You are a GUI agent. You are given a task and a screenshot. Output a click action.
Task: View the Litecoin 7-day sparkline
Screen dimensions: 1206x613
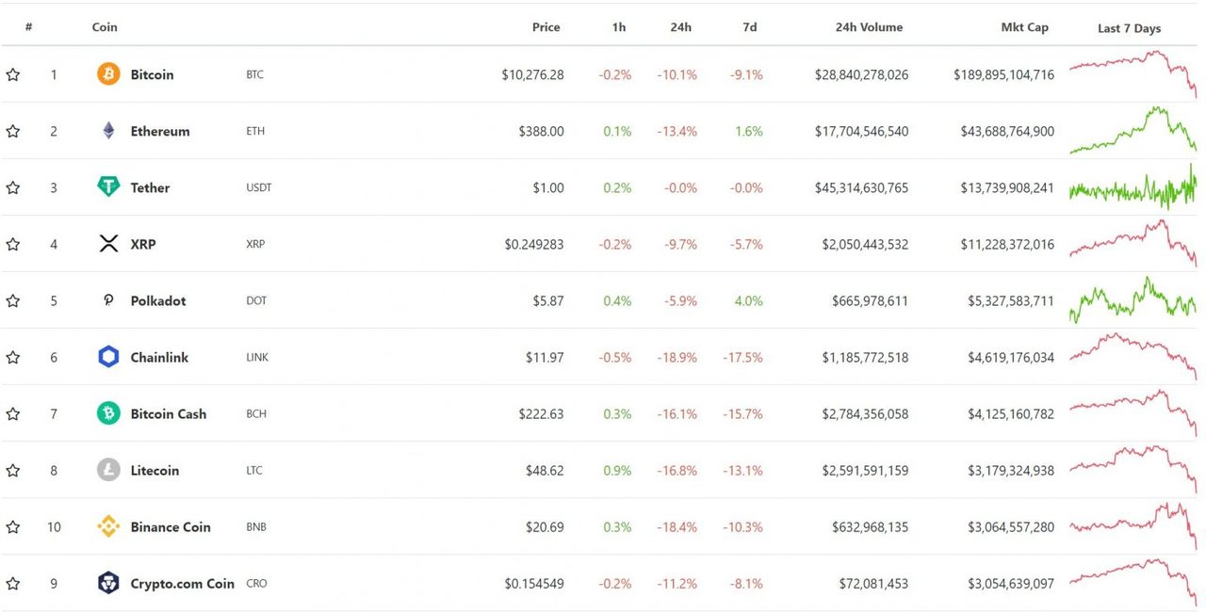coord(1133,469)
